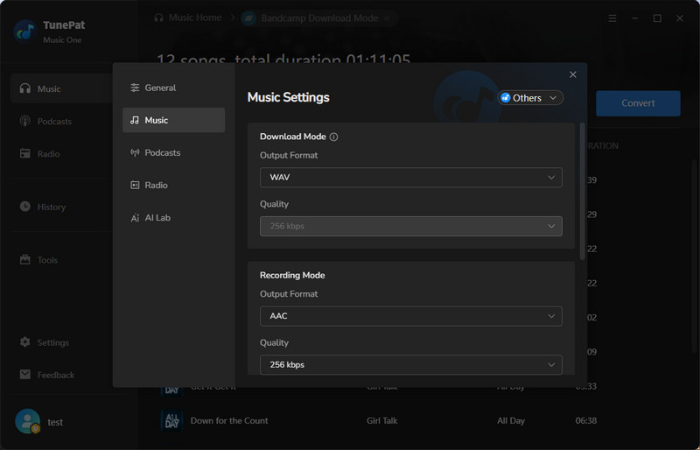
Task: Expand the Others source dropdown
Action: pyautogui.click(x=530, y=98)
